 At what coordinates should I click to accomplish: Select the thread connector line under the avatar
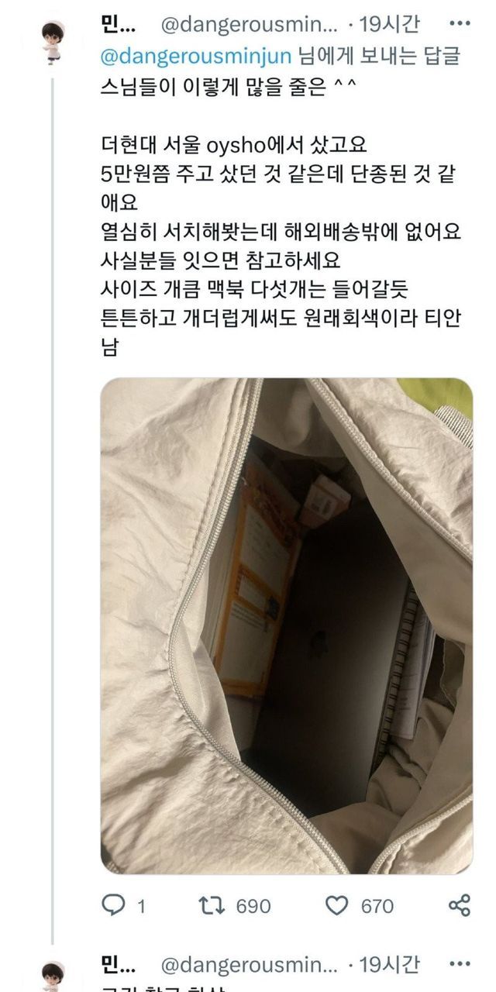[53, 504]
